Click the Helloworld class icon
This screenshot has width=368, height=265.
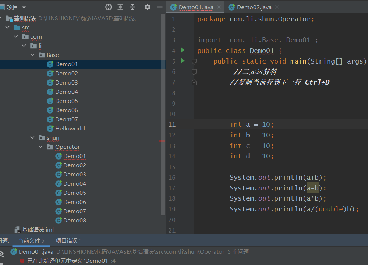click(x=50, y=128)
